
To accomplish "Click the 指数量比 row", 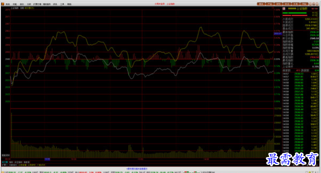I will point(301,64).
